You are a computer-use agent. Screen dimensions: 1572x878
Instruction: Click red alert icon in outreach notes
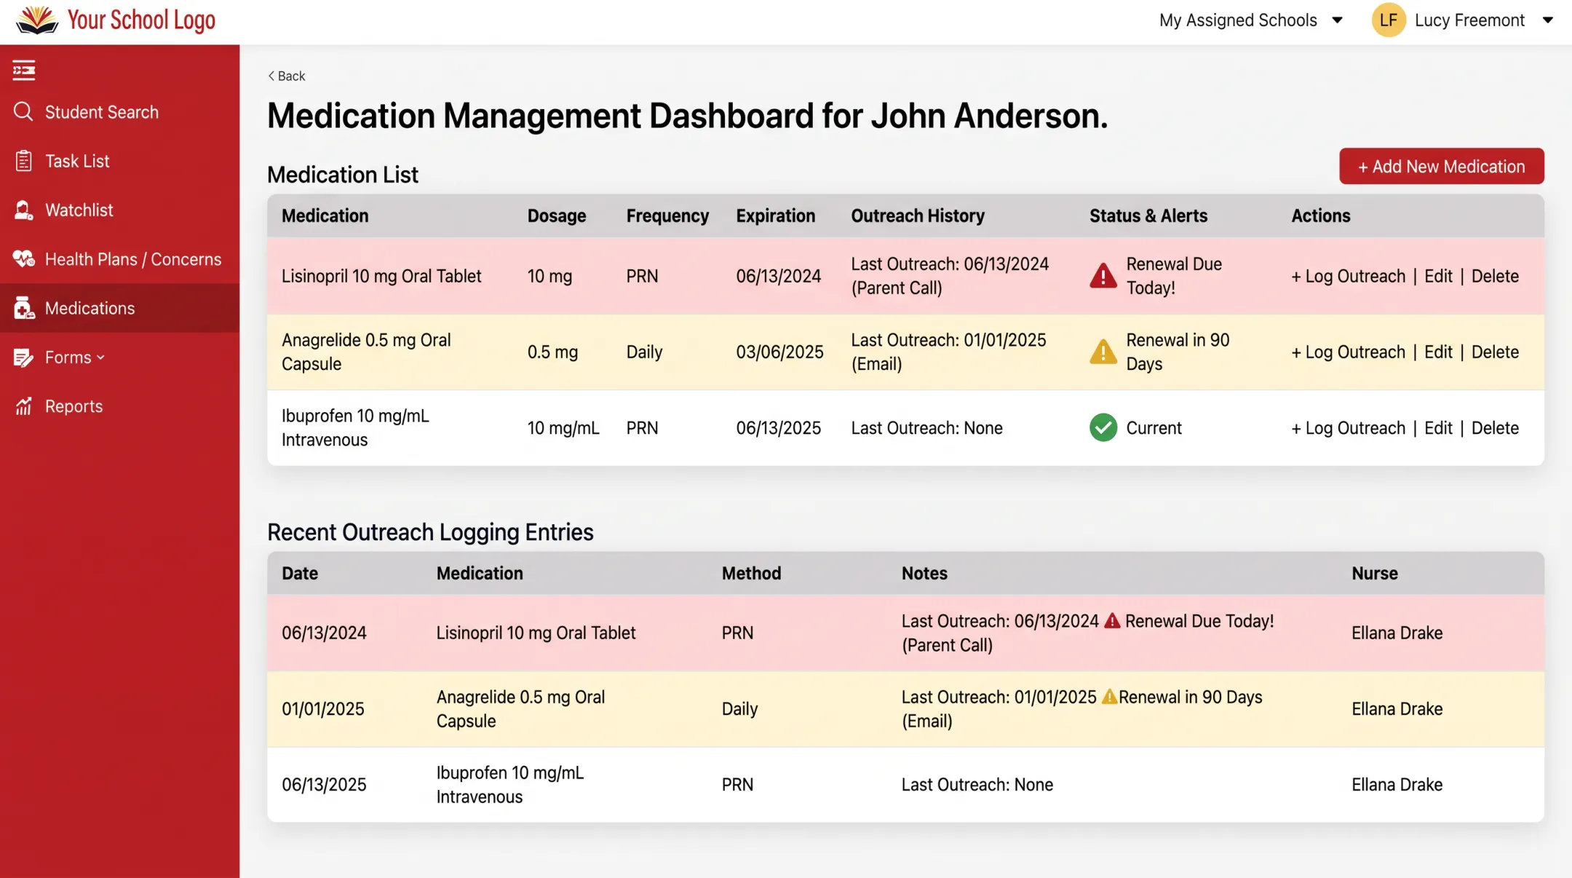[x=1111, y=620]
